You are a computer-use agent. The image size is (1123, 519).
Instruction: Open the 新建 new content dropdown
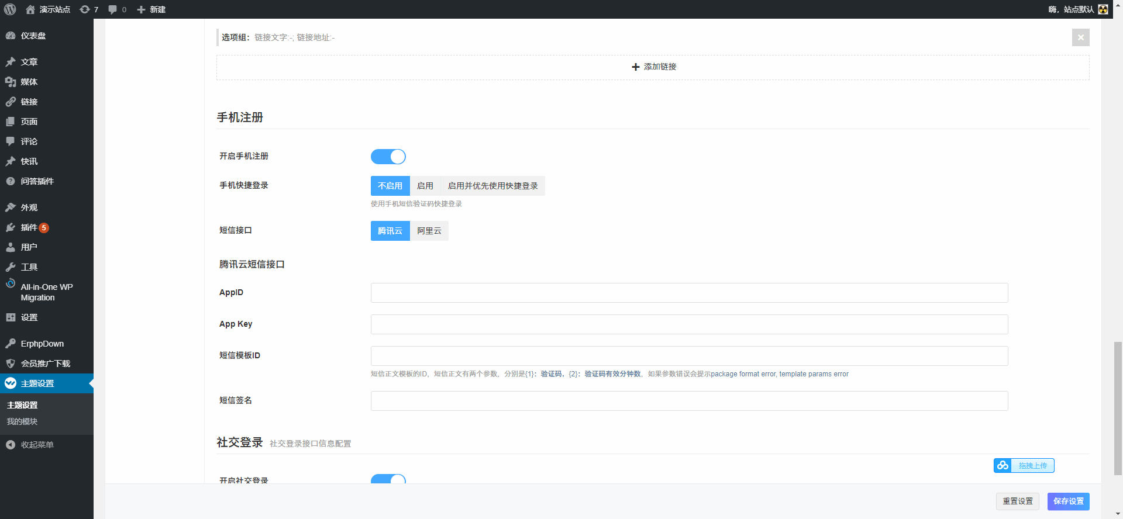pos(151,9)
